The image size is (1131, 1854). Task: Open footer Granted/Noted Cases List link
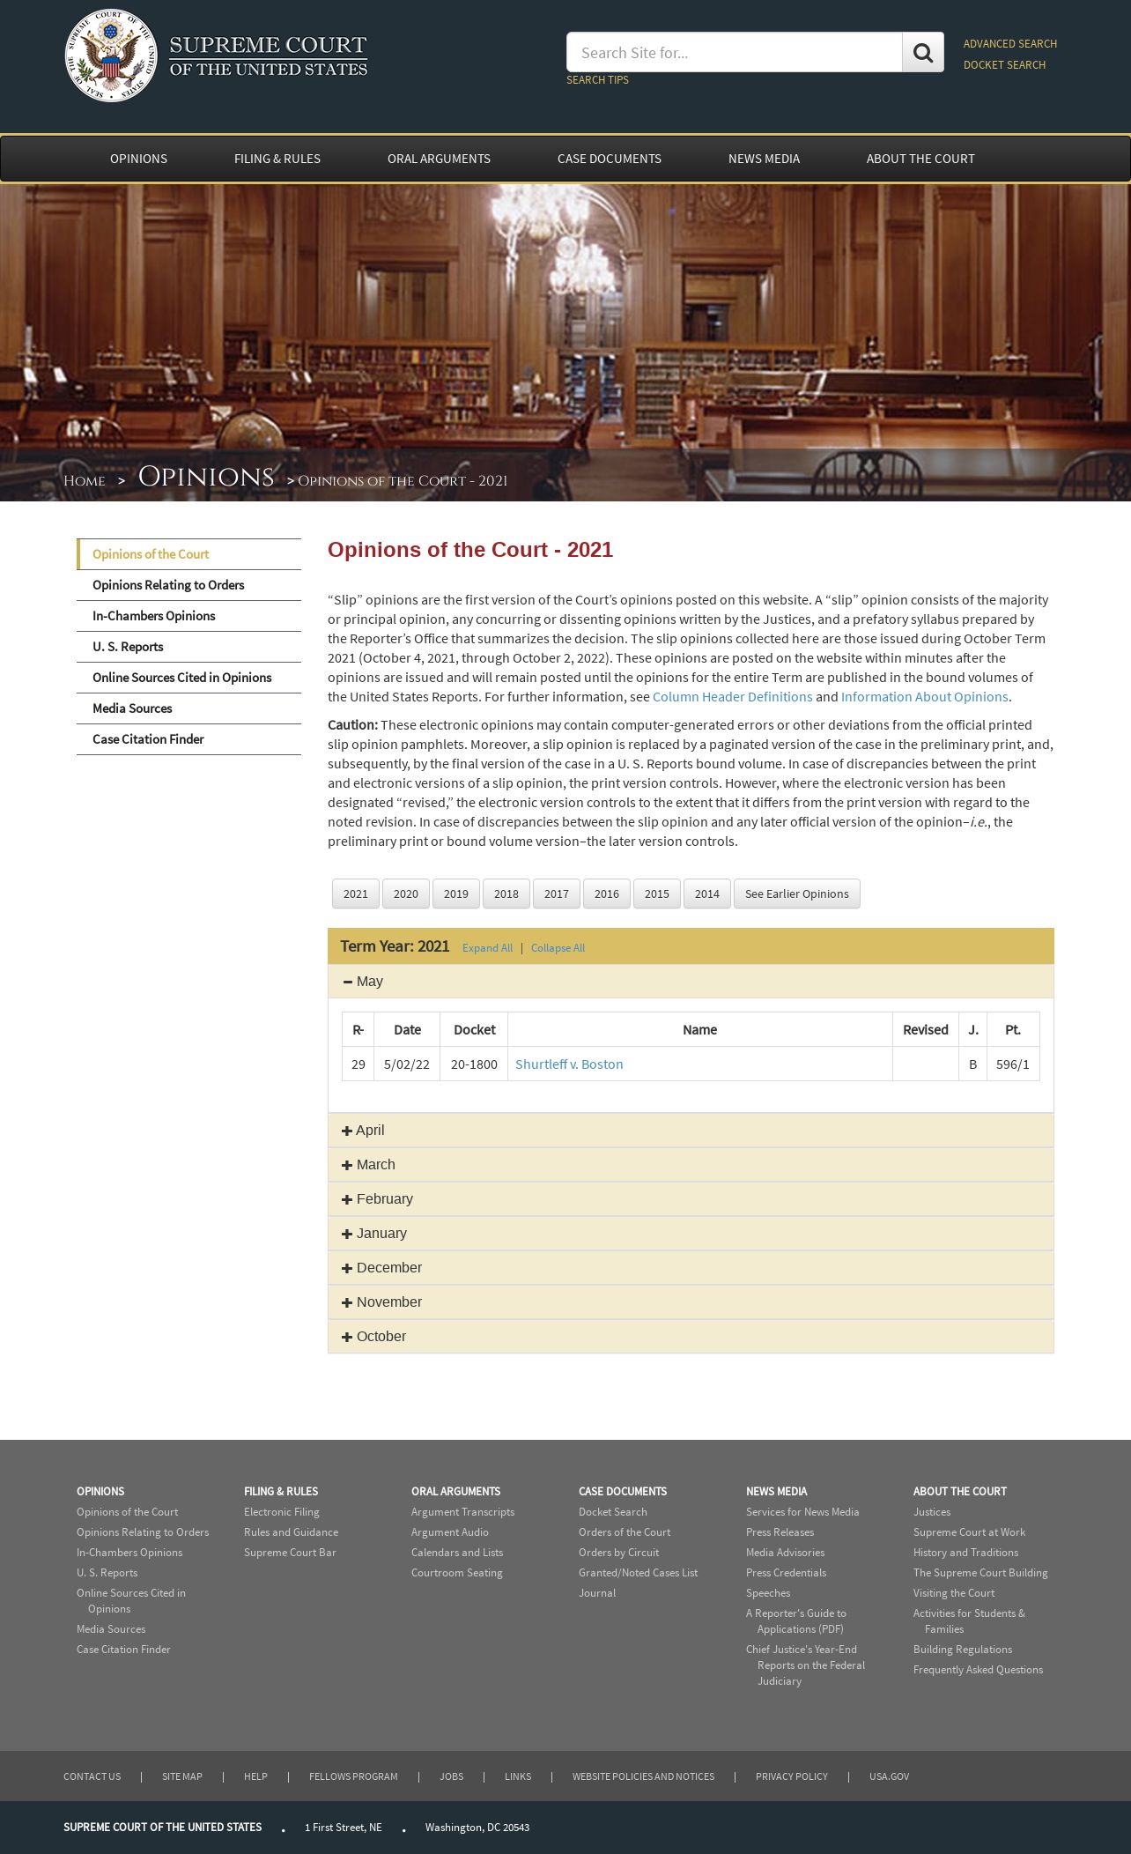pyautogui.click(x=638, y=1573)
